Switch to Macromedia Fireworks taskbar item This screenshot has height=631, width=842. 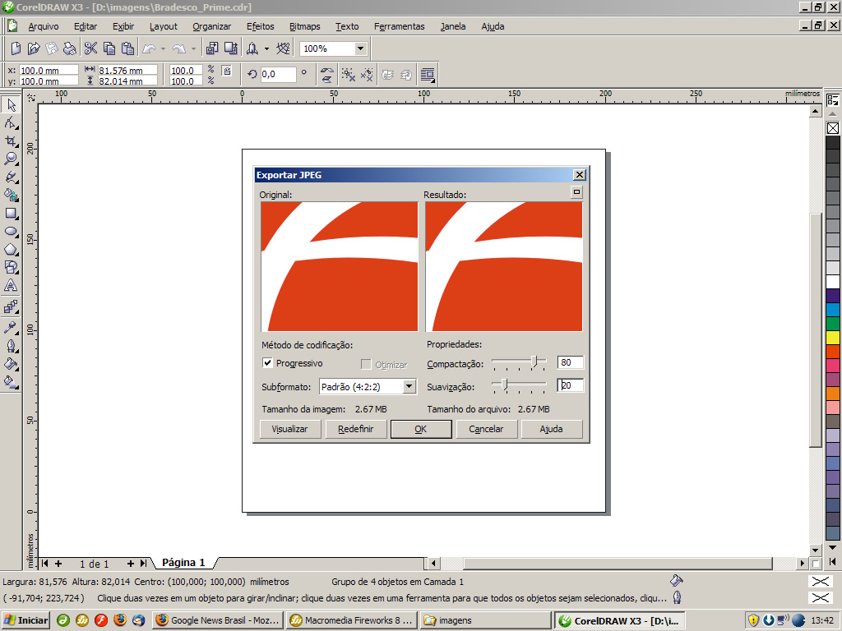(x=352, y=620)
